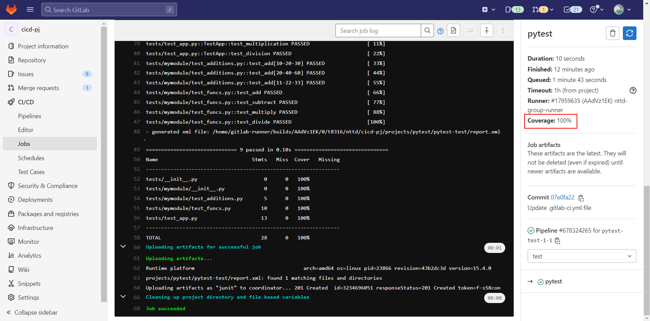Copy the commit SHA to clipboard
The width and height of the screenshot is (650, 321).
pyautogui.click(x=581, y=198)
